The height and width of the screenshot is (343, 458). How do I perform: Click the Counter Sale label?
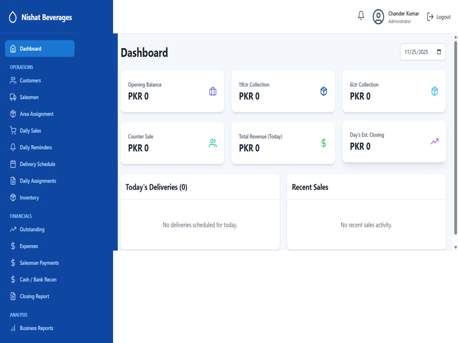(141, 136)
